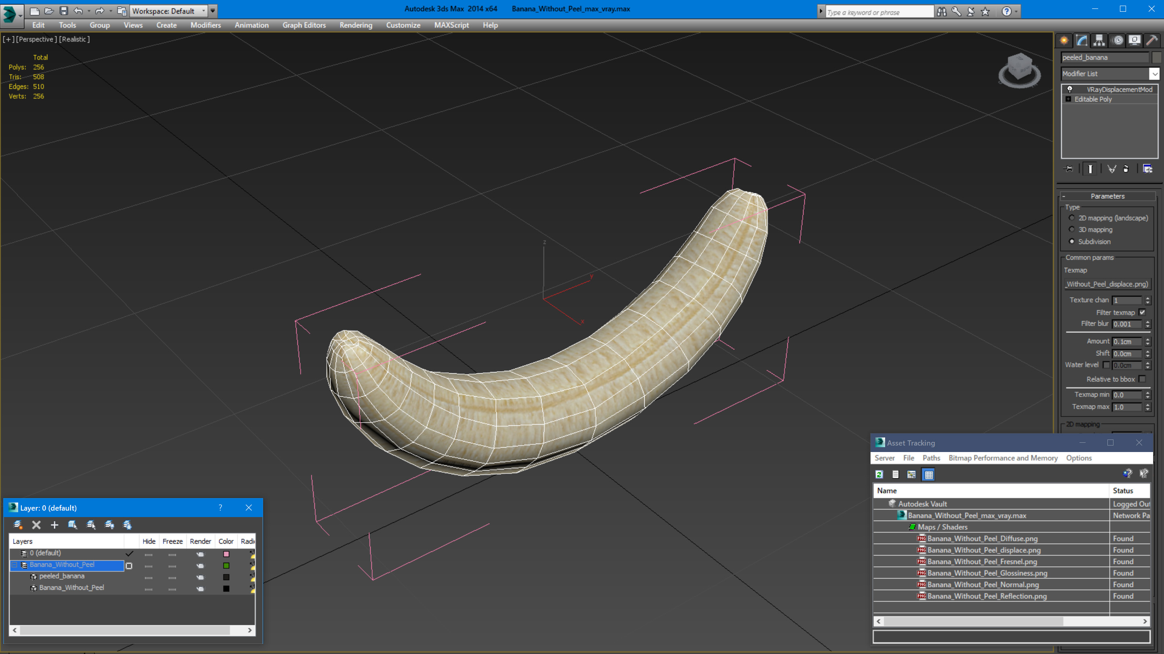Click the Hide column header in the Layer dialog
Image resolution: width=1164 pixels, height=654 pixels.
pyautogui.click(x=149, y=541)
